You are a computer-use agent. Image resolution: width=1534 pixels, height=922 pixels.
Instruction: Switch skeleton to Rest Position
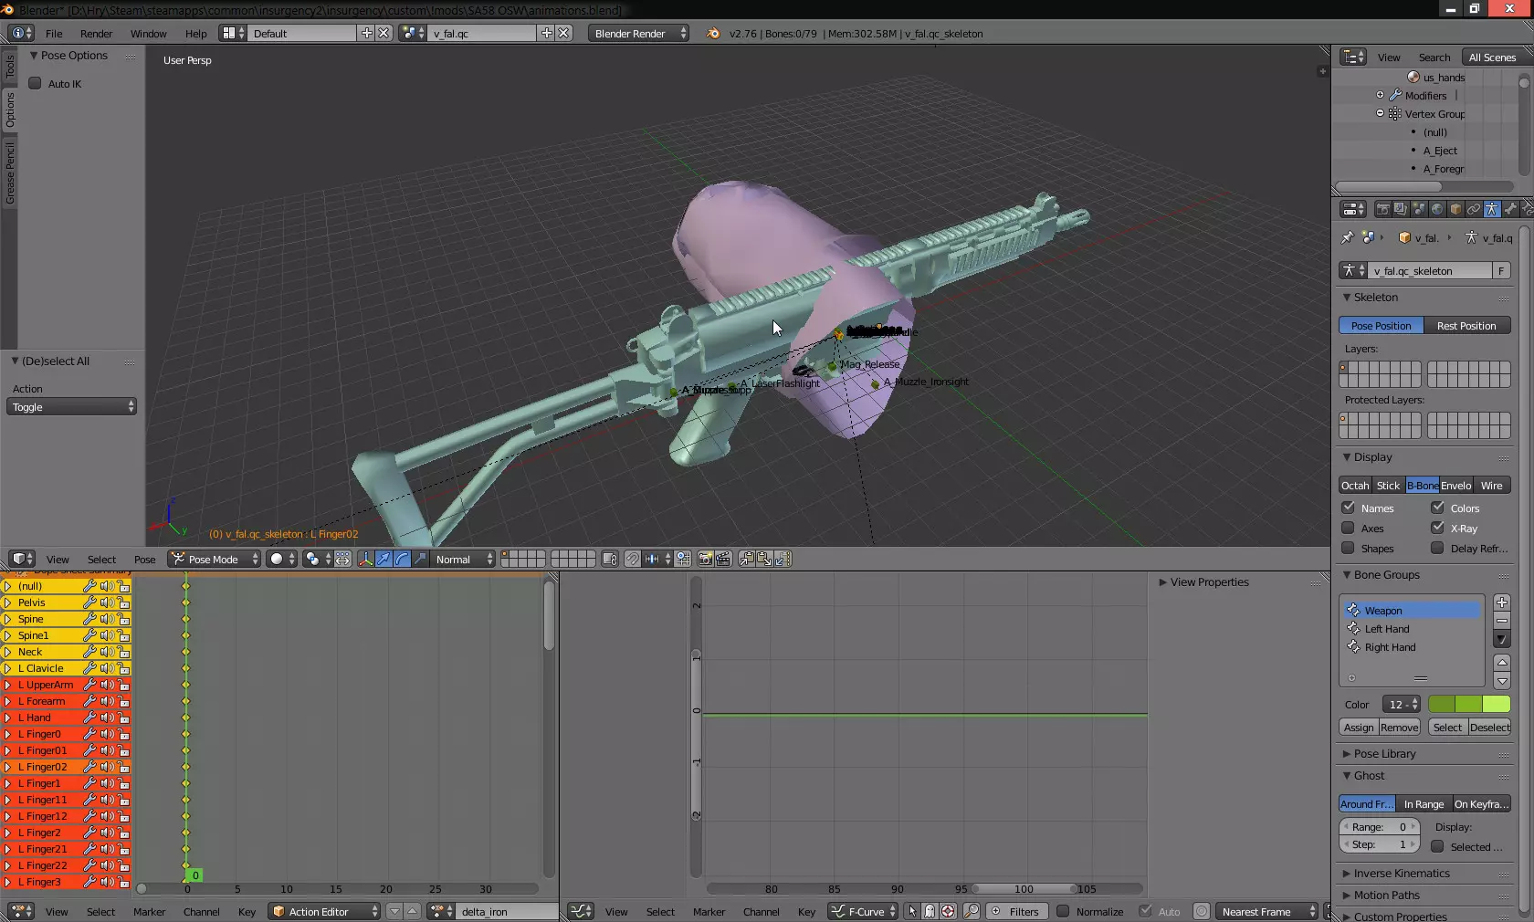(1466, 326)
